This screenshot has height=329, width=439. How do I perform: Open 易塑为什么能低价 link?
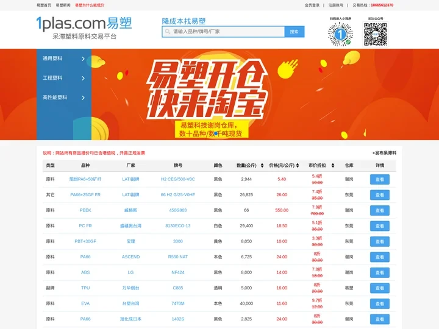(90, 5)
